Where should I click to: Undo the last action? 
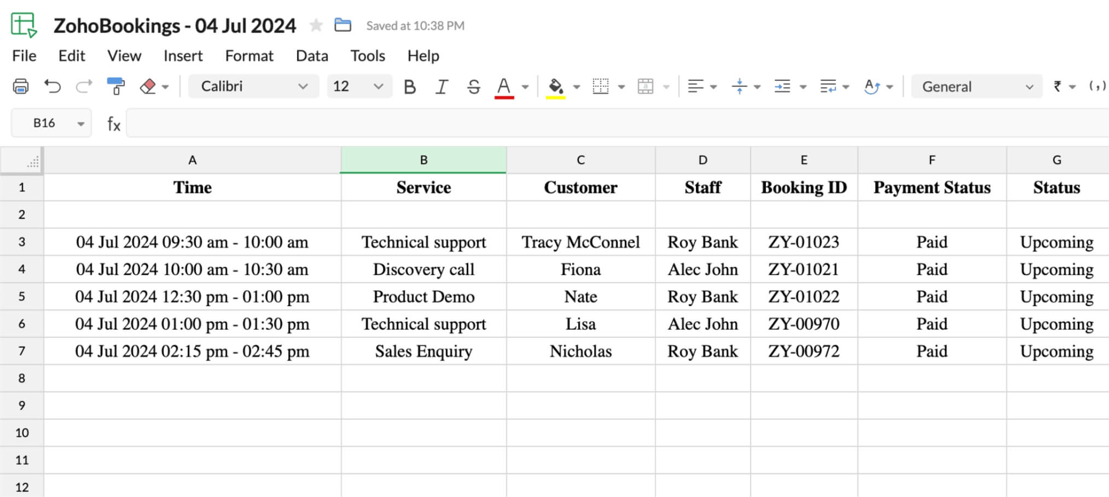tap(53, 86)
